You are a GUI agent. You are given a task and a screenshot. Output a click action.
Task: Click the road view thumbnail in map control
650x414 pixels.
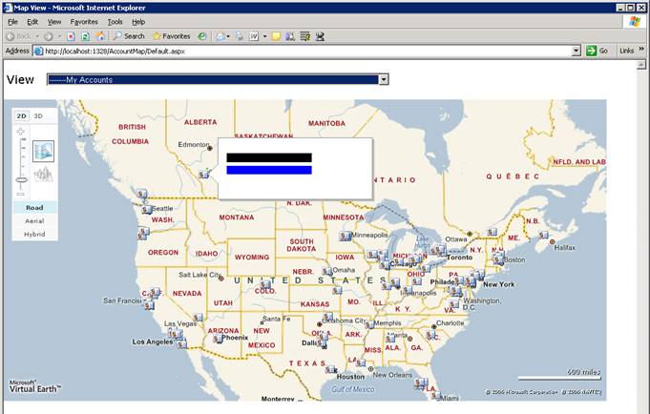[43, 151]
